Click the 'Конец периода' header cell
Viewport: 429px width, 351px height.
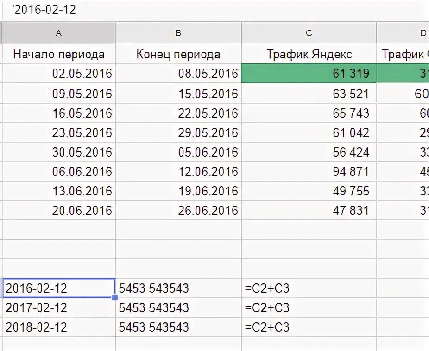click(178, 54)
